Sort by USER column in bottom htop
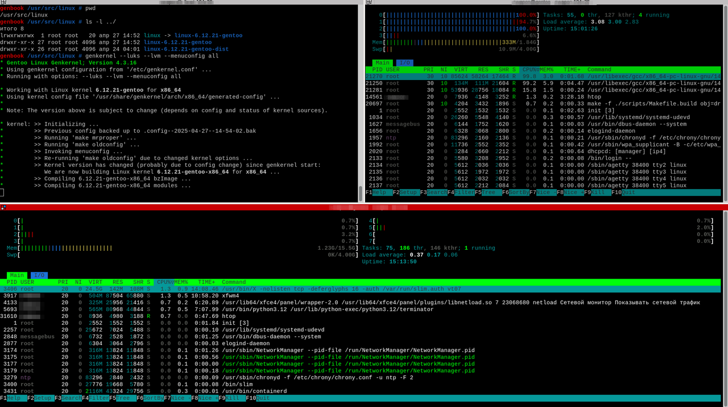Screen dimensions: 728x407 pos(27,282)
